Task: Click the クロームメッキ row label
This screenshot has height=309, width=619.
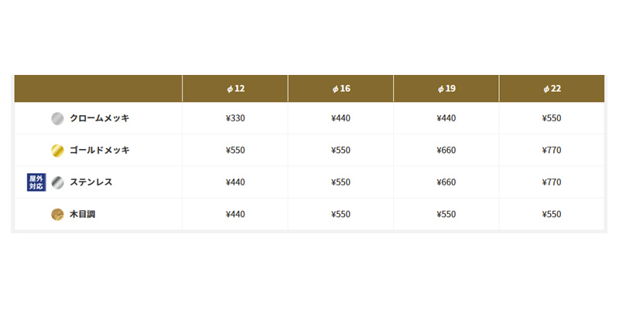Action: pos(100,118)
